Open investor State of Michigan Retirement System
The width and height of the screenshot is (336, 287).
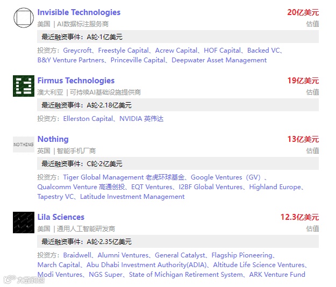click(186, 275)
